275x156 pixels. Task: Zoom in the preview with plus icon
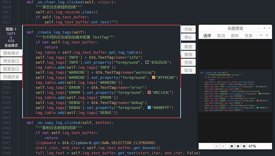tap(244, 146)
